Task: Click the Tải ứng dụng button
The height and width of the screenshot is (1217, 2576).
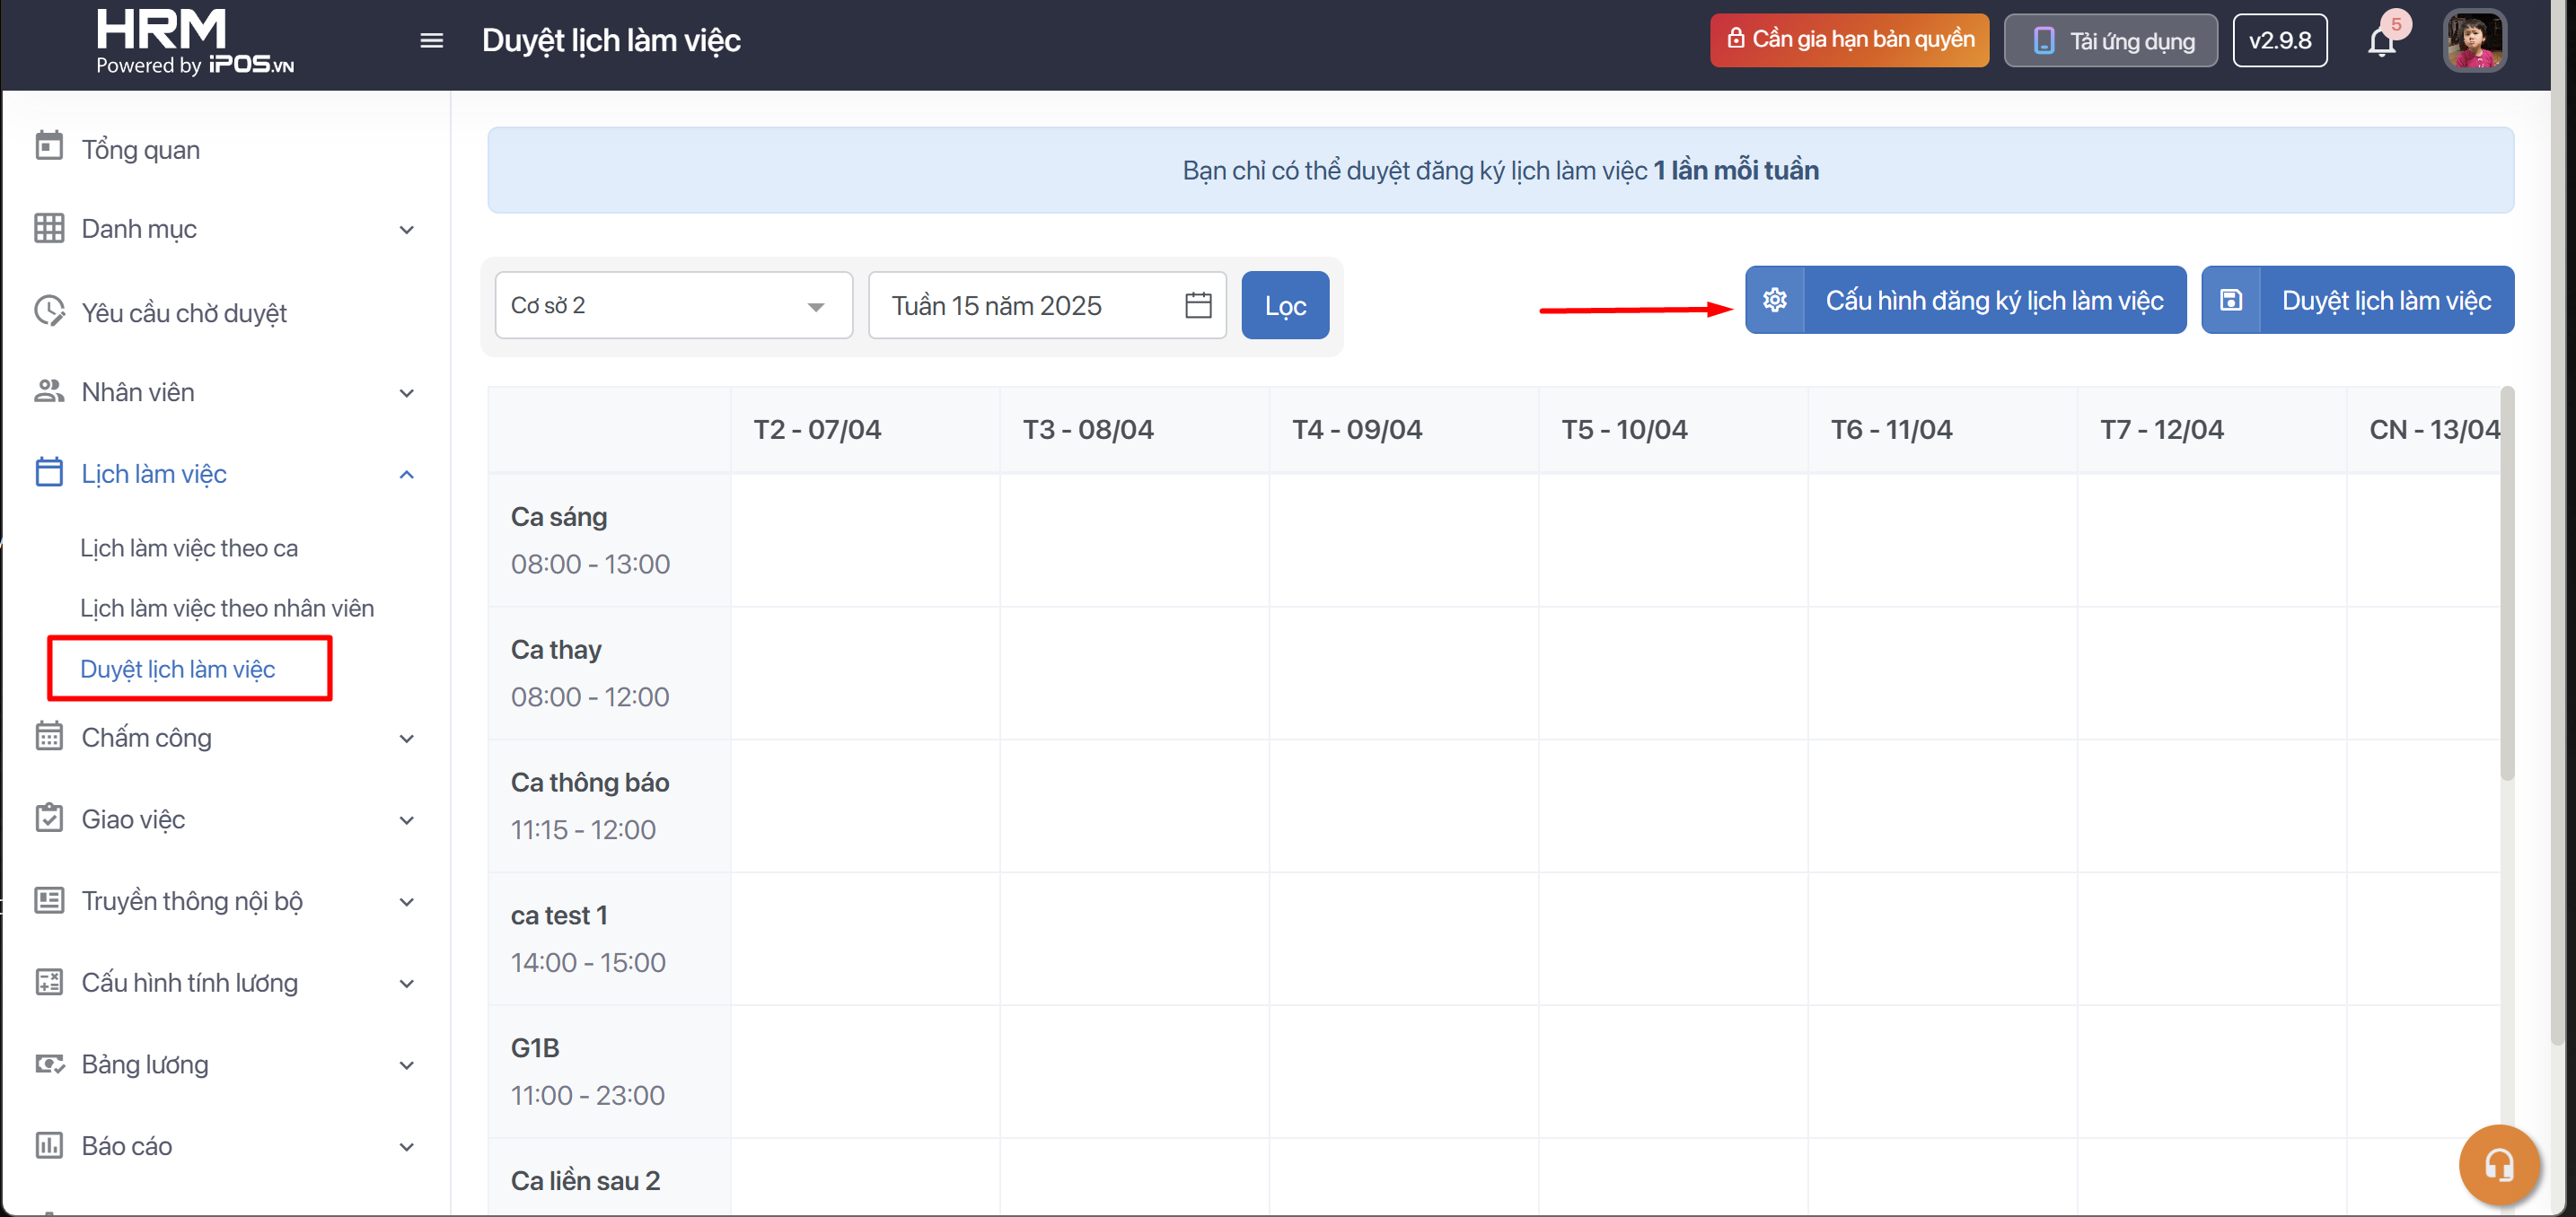Action: 2110,41
